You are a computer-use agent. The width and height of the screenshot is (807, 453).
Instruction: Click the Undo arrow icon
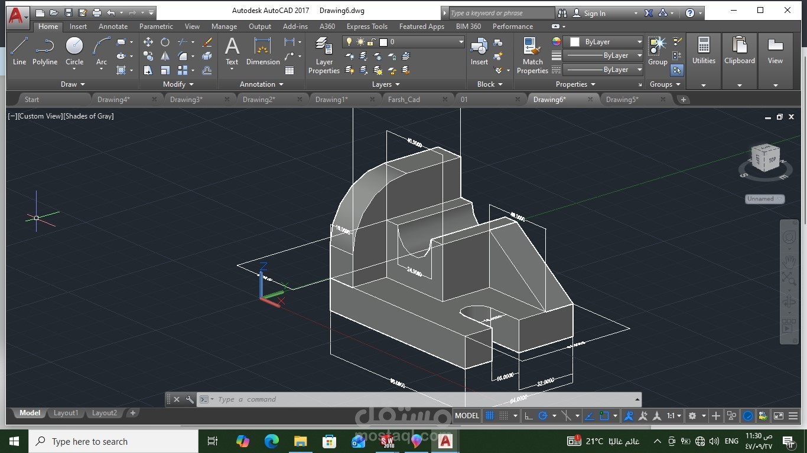[x=111, y=13]
